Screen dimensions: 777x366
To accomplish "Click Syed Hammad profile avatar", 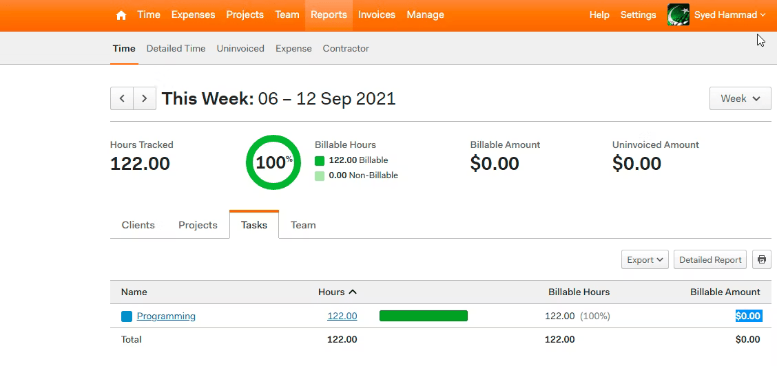I will (x=678, y=15).
